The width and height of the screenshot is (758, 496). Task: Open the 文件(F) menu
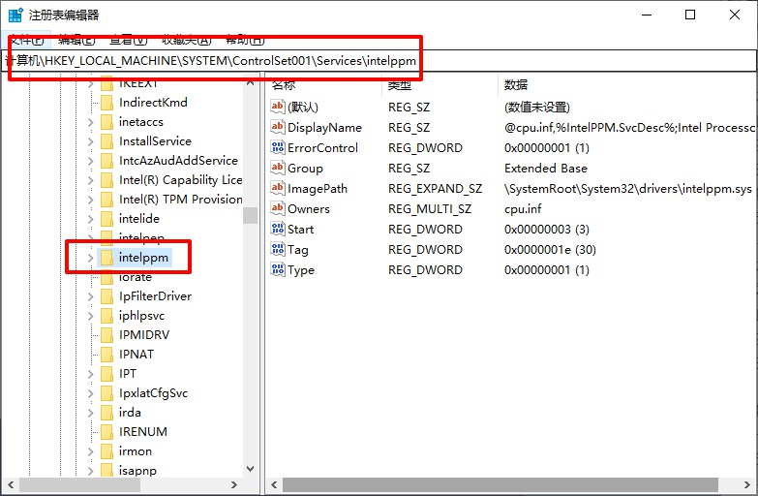click(24, 40)
